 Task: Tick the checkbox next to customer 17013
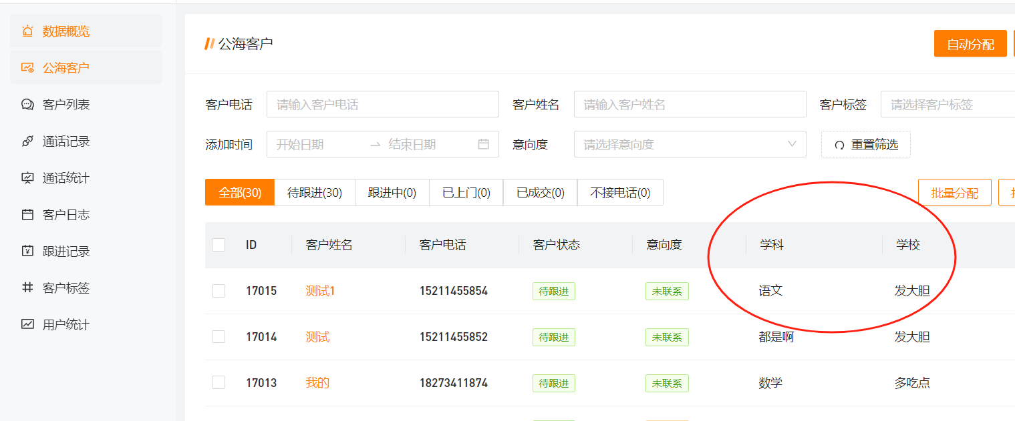point(219,383)
